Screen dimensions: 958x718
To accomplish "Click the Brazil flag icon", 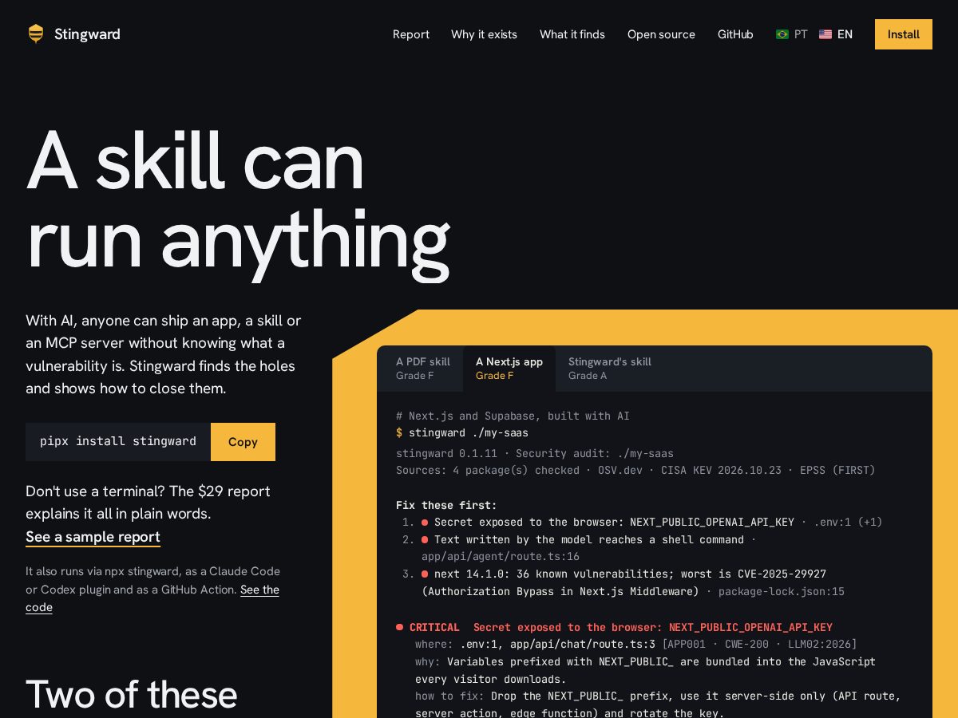I will click(782, 34).
